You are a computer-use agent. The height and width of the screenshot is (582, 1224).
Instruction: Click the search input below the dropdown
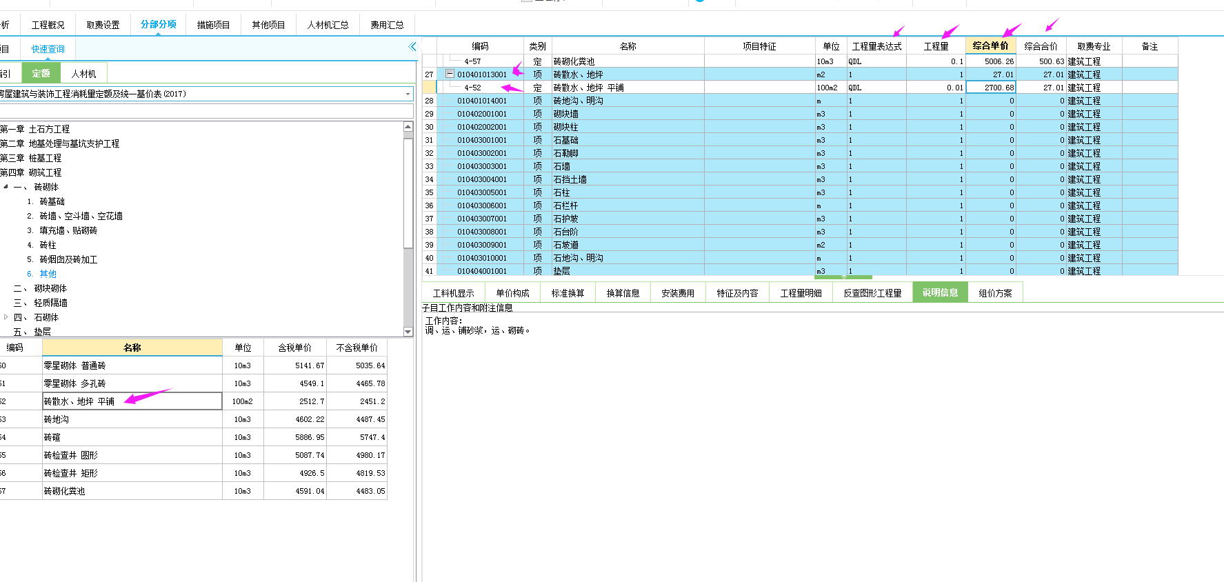(205, 111)
